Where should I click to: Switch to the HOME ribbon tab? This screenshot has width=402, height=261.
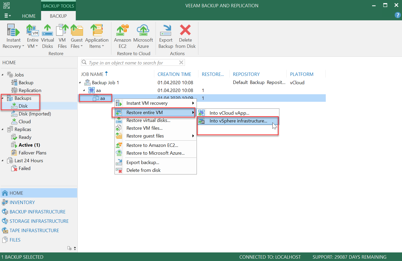tap(29, 16)
